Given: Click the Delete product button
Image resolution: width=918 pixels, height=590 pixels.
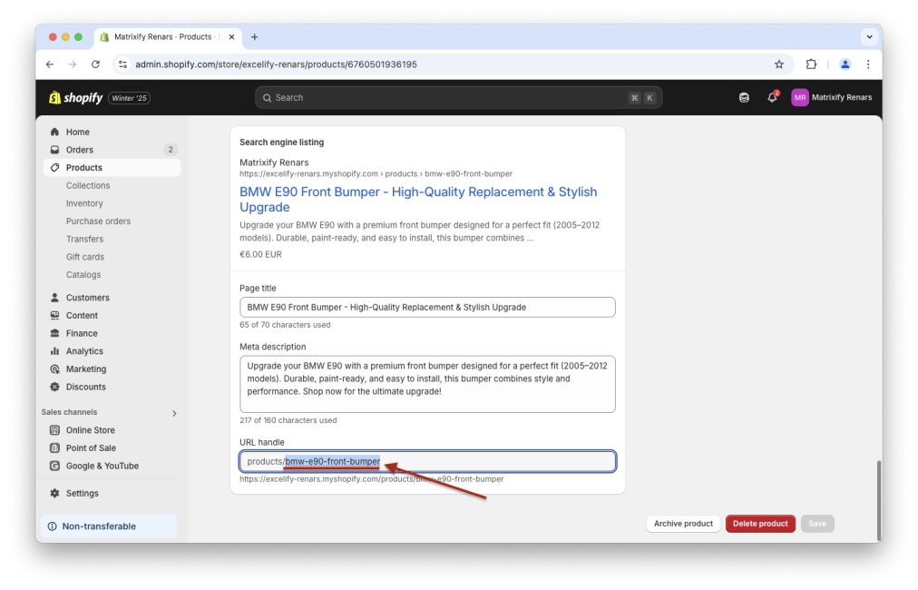Looking at the screenshot, I should [x=760, y=523].
